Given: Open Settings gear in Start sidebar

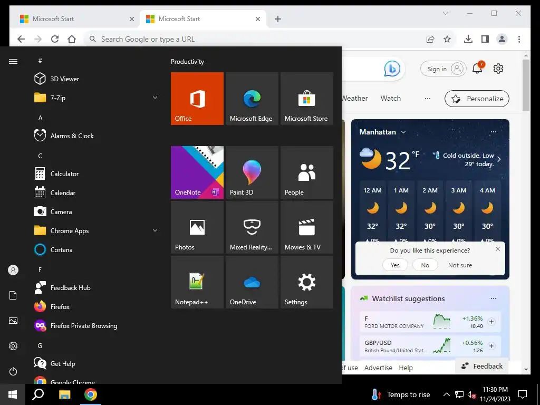Looking at the screenshot, I should pos(13,346).
